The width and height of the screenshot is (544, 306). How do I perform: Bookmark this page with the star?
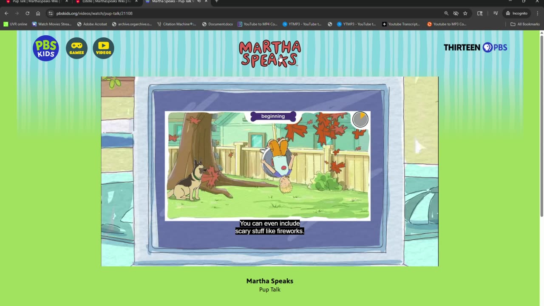465,13
